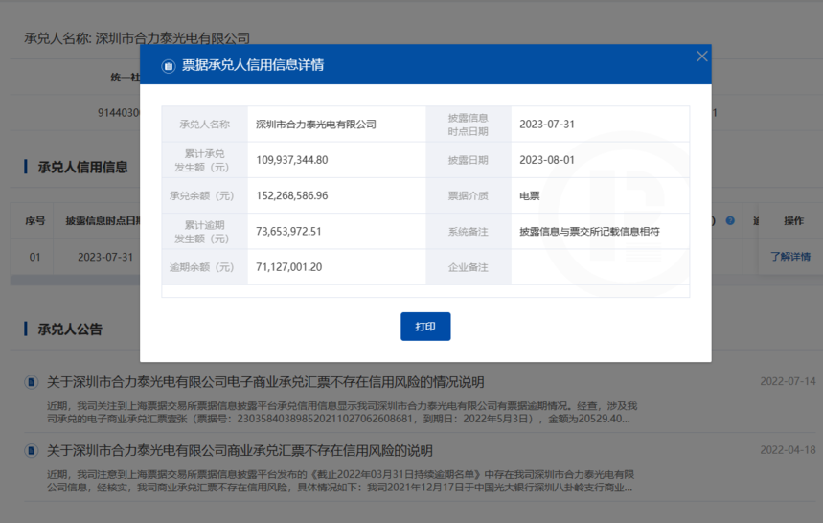Click the 披露信息时点日期 value 2023-07-31 in dialog

547,125
